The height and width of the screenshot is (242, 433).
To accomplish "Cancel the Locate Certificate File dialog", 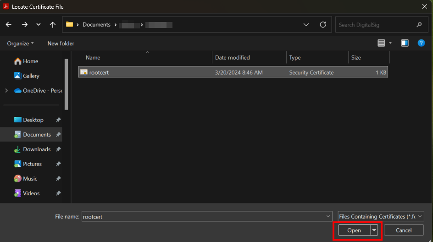I will [x=404, y=230].
